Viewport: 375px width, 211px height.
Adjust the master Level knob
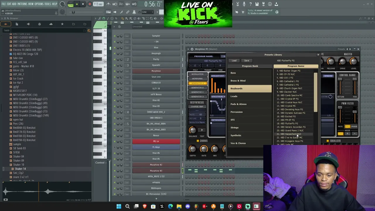[354, 61]
